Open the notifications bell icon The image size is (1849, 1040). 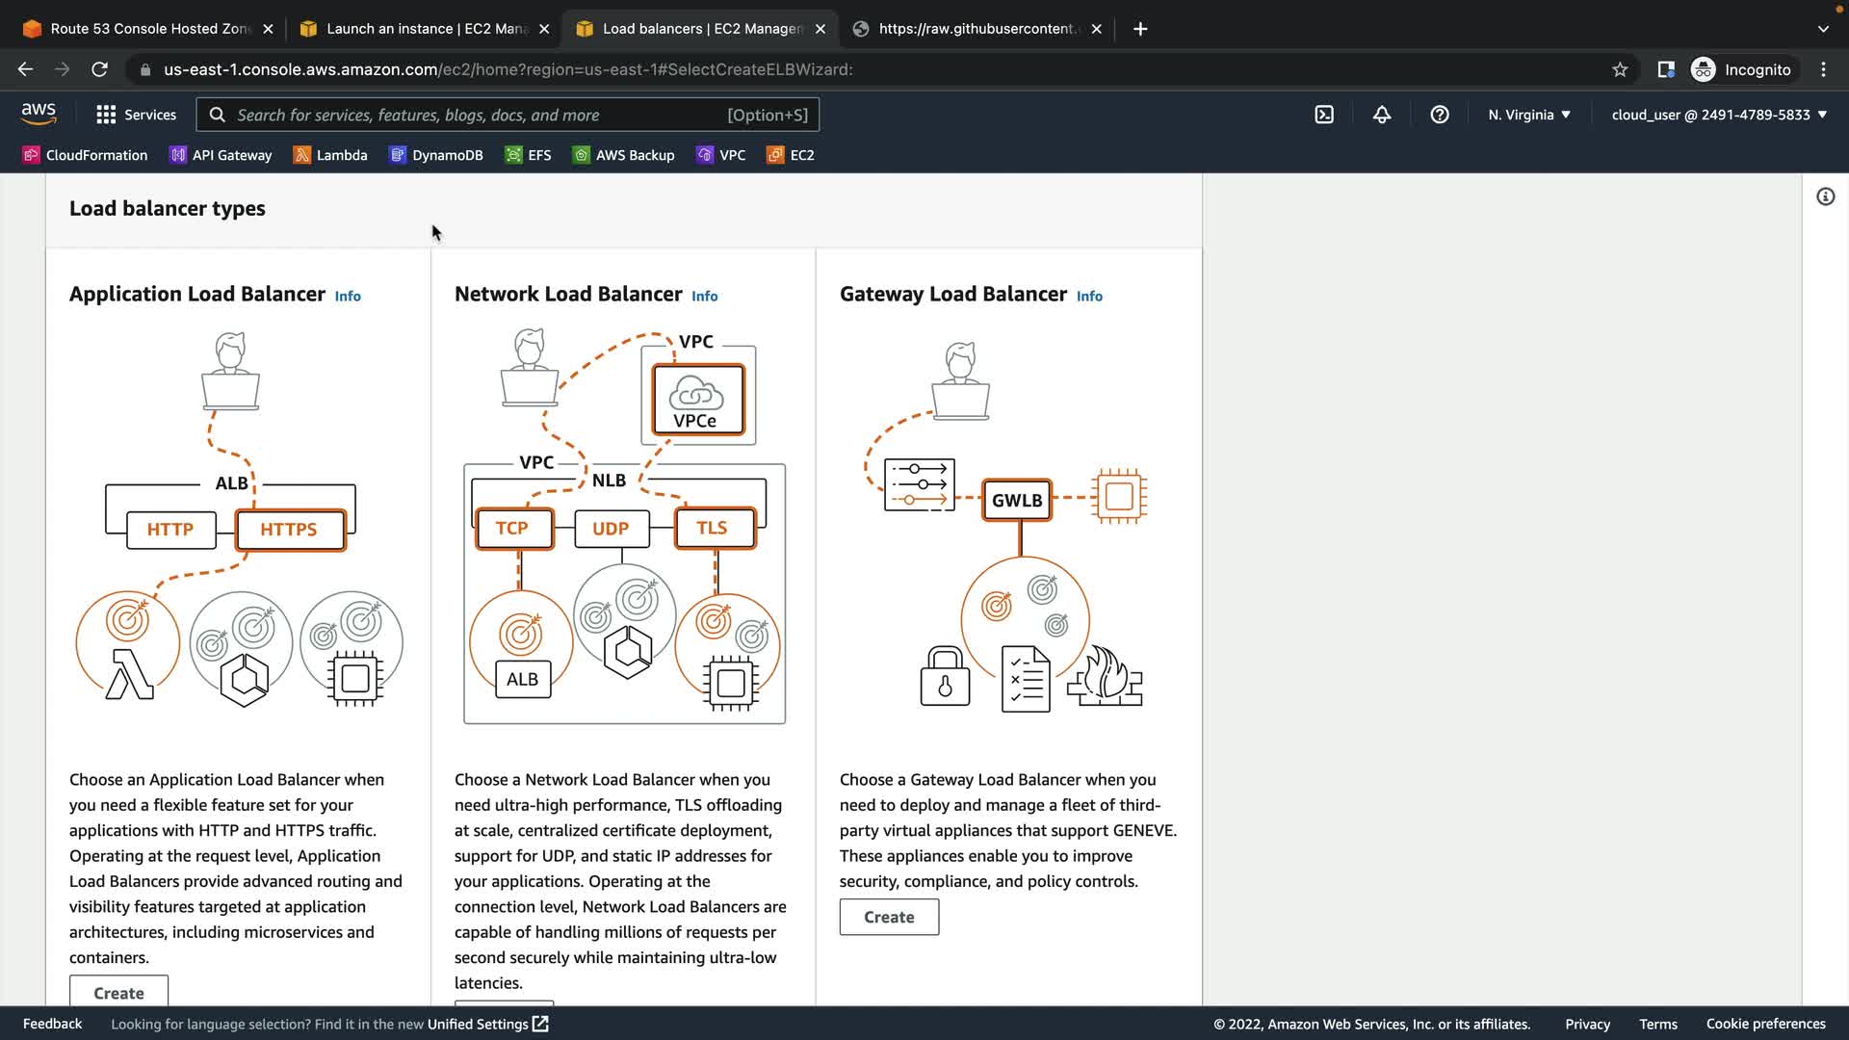(x=1382, y=115)
